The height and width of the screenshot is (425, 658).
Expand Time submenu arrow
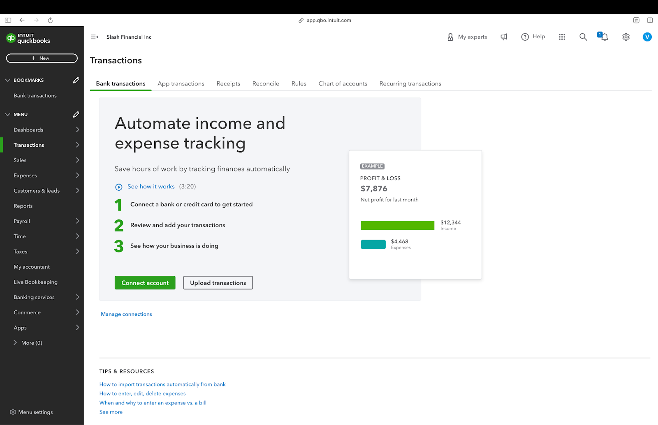[x=77, y=236]
